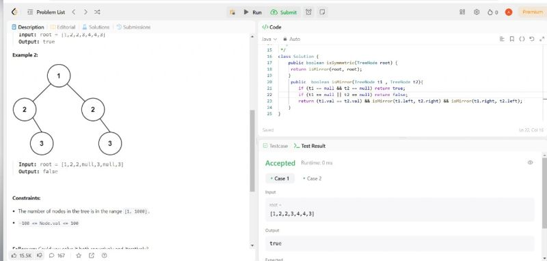The height and width of the screenshot is (261, 547).
Task: Click the root tree node labeled 1
Action: tap(59, 76)
